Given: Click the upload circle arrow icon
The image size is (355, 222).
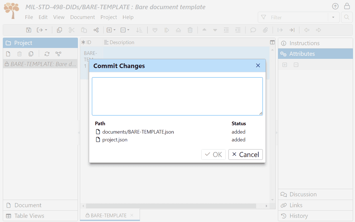Looking at the screenshot, I should point(335,6).
